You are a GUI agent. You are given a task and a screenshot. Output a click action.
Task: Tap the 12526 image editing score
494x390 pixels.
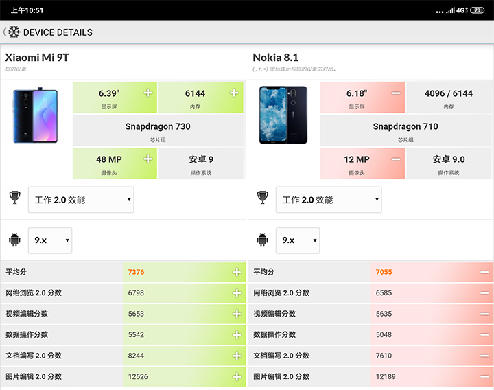(x=138, y=376)
